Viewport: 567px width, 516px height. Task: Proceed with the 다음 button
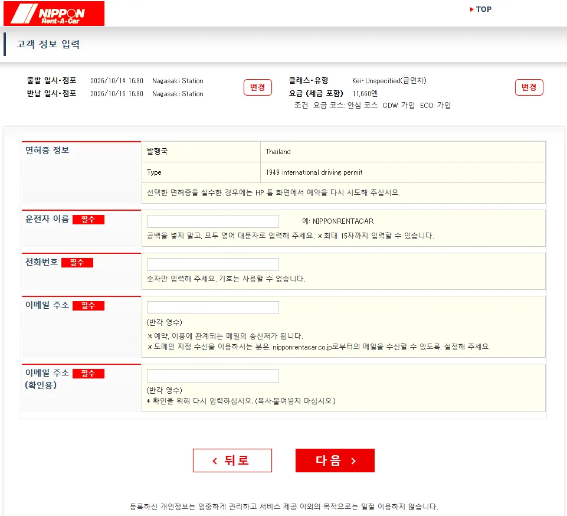[x=335, y=461]
